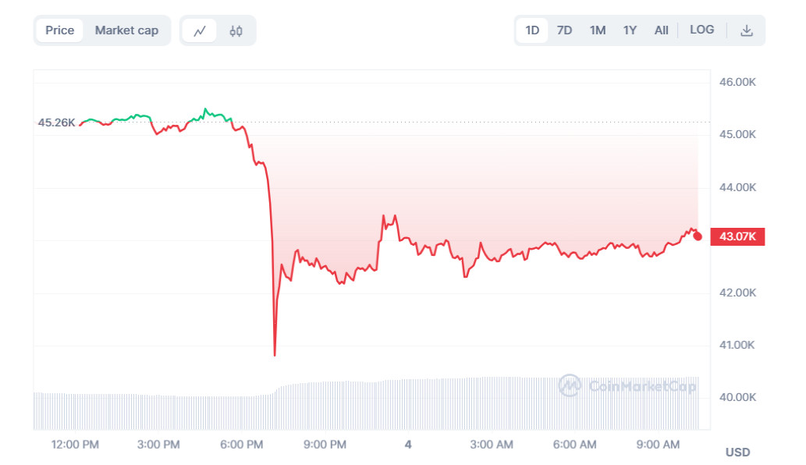Screen dimensions: 806x465
Task: Toggle LOG scale on
Action: (x=701, y=30)
